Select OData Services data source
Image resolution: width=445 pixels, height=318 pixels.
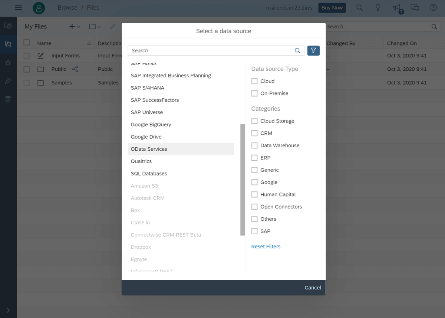coord(181,149)
